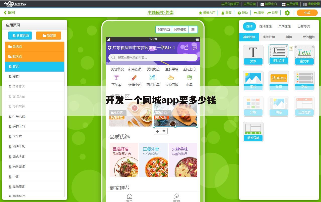Select the 文本 text widget

[253, 55]
